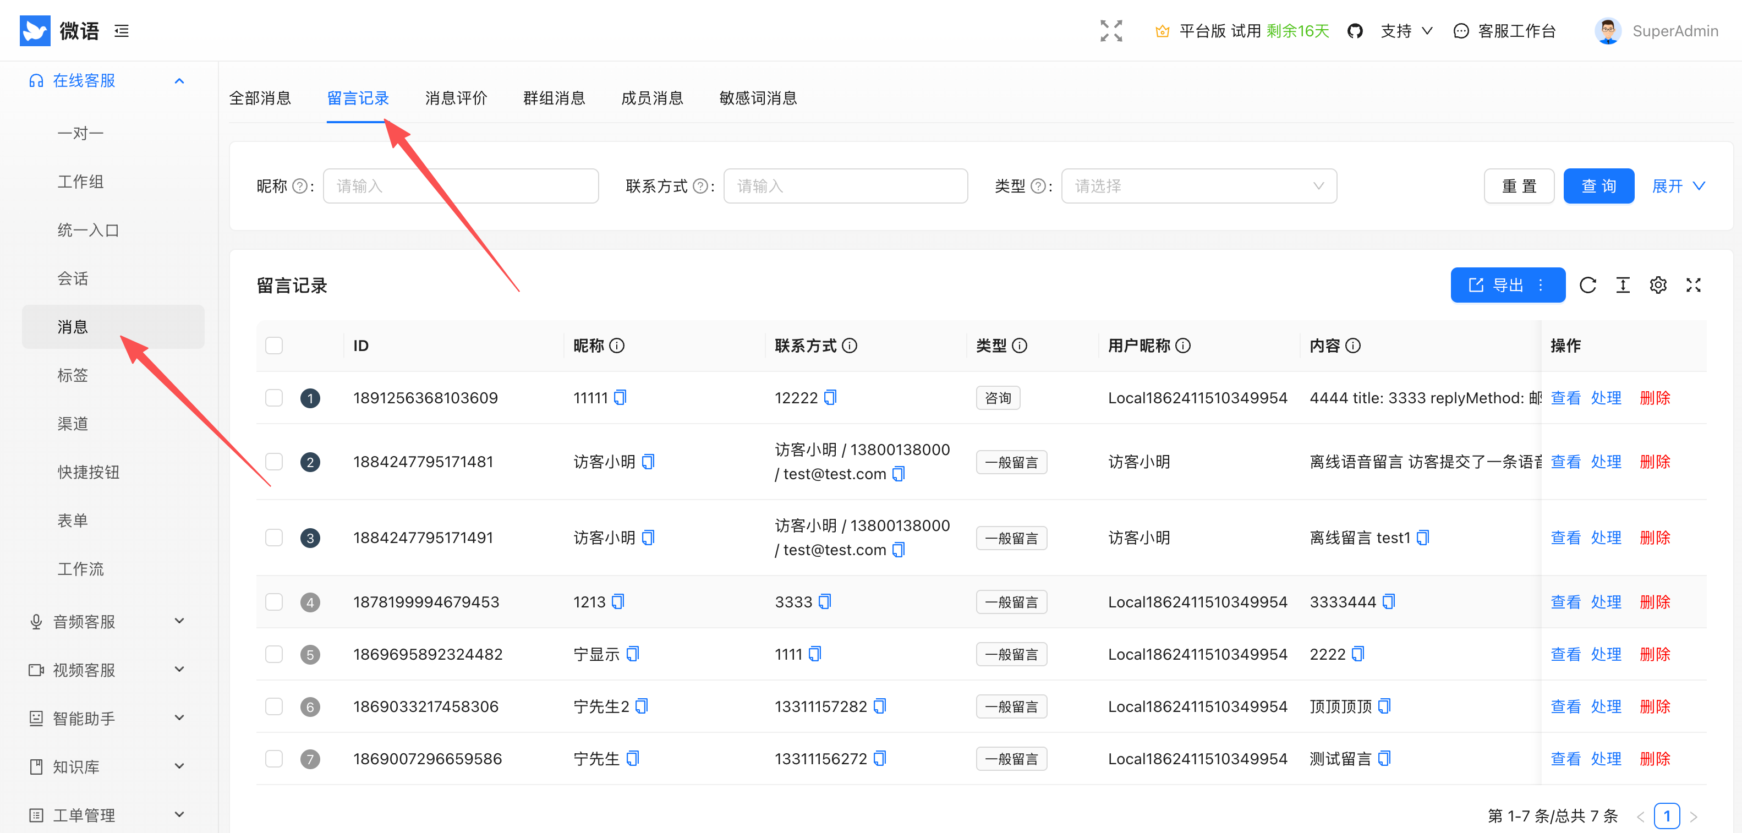The image size is (1742, 833).
Task: Switch to 全部消息 tab
Action: pyautogui.click(x=260, y=98)
